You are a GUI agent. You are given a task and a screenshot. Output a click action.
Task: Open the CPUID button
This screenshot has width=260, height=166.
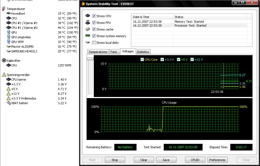tap(195, 160)
